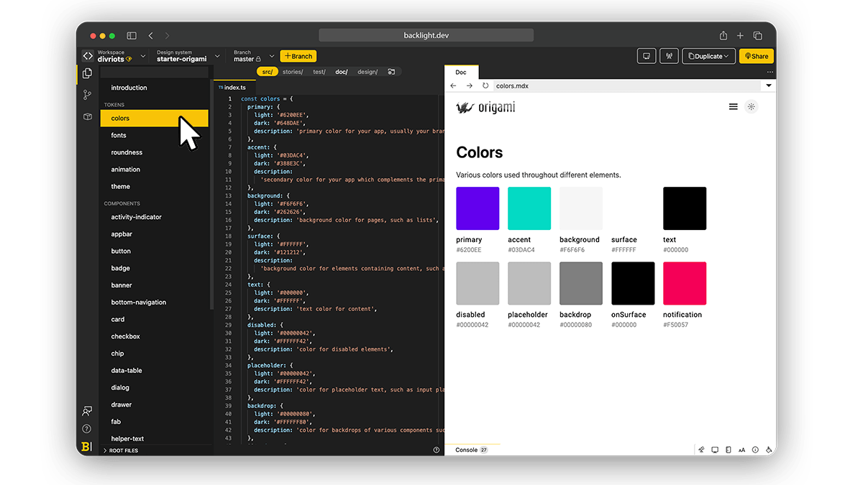The image size is (863, 485).
Task: Toggle the Safari sidebar icon
Action: (x=132, y=35)
